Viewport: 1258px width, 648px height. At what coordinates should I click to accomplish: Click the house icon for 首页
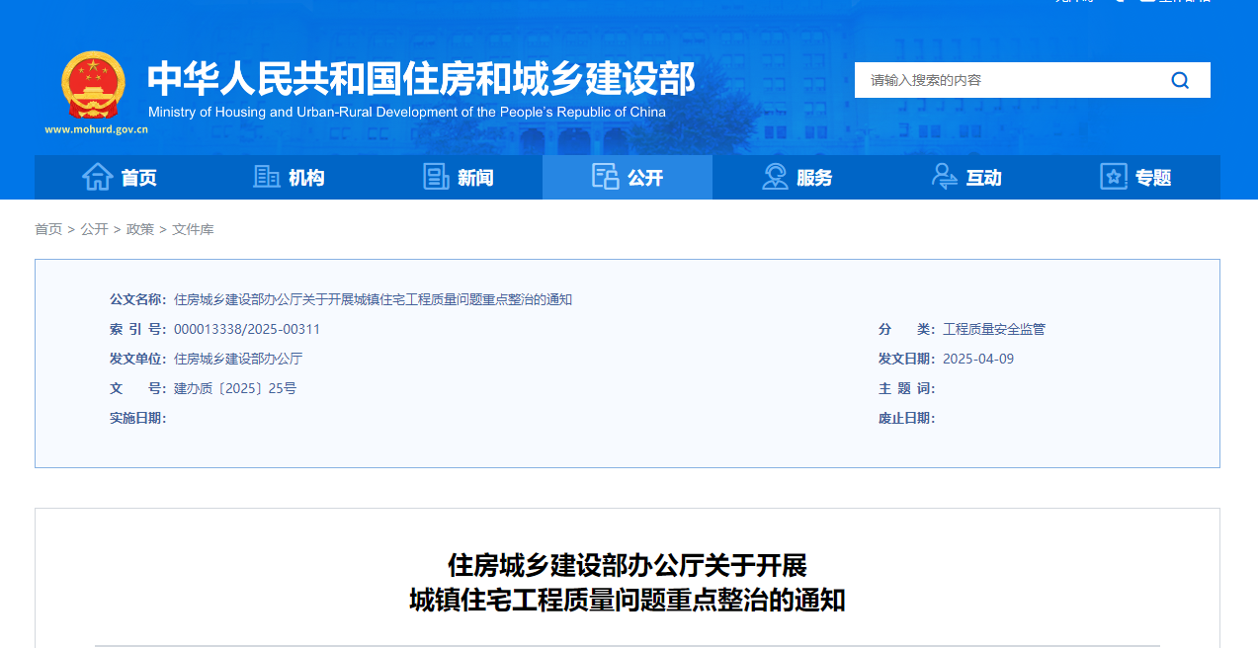(x=97, y=177)
